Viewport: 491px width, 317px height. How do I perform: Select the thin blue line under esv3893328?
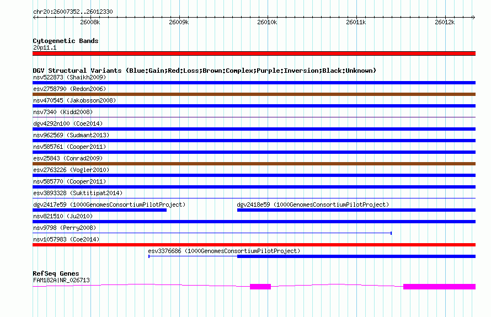click(x=254, y=198)
